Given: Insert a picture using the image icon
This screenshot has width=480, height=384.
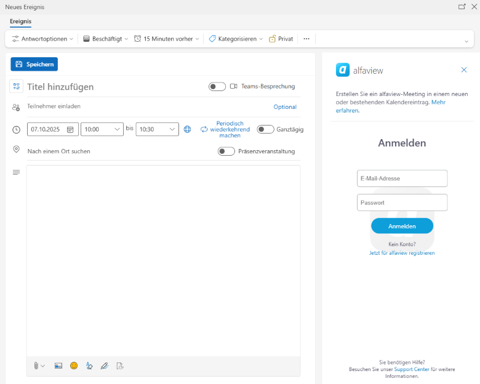Looking at the screenshot, I should click(58, 366).
